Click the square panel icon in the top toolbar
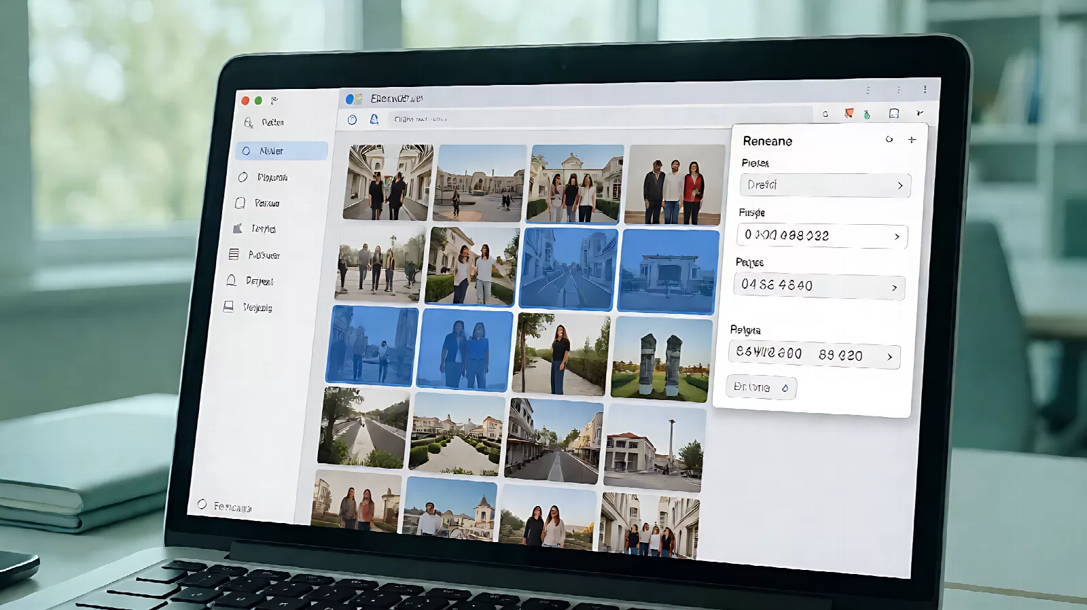The height and width of the screenshot is (610, 1087). tap(894, 113)
